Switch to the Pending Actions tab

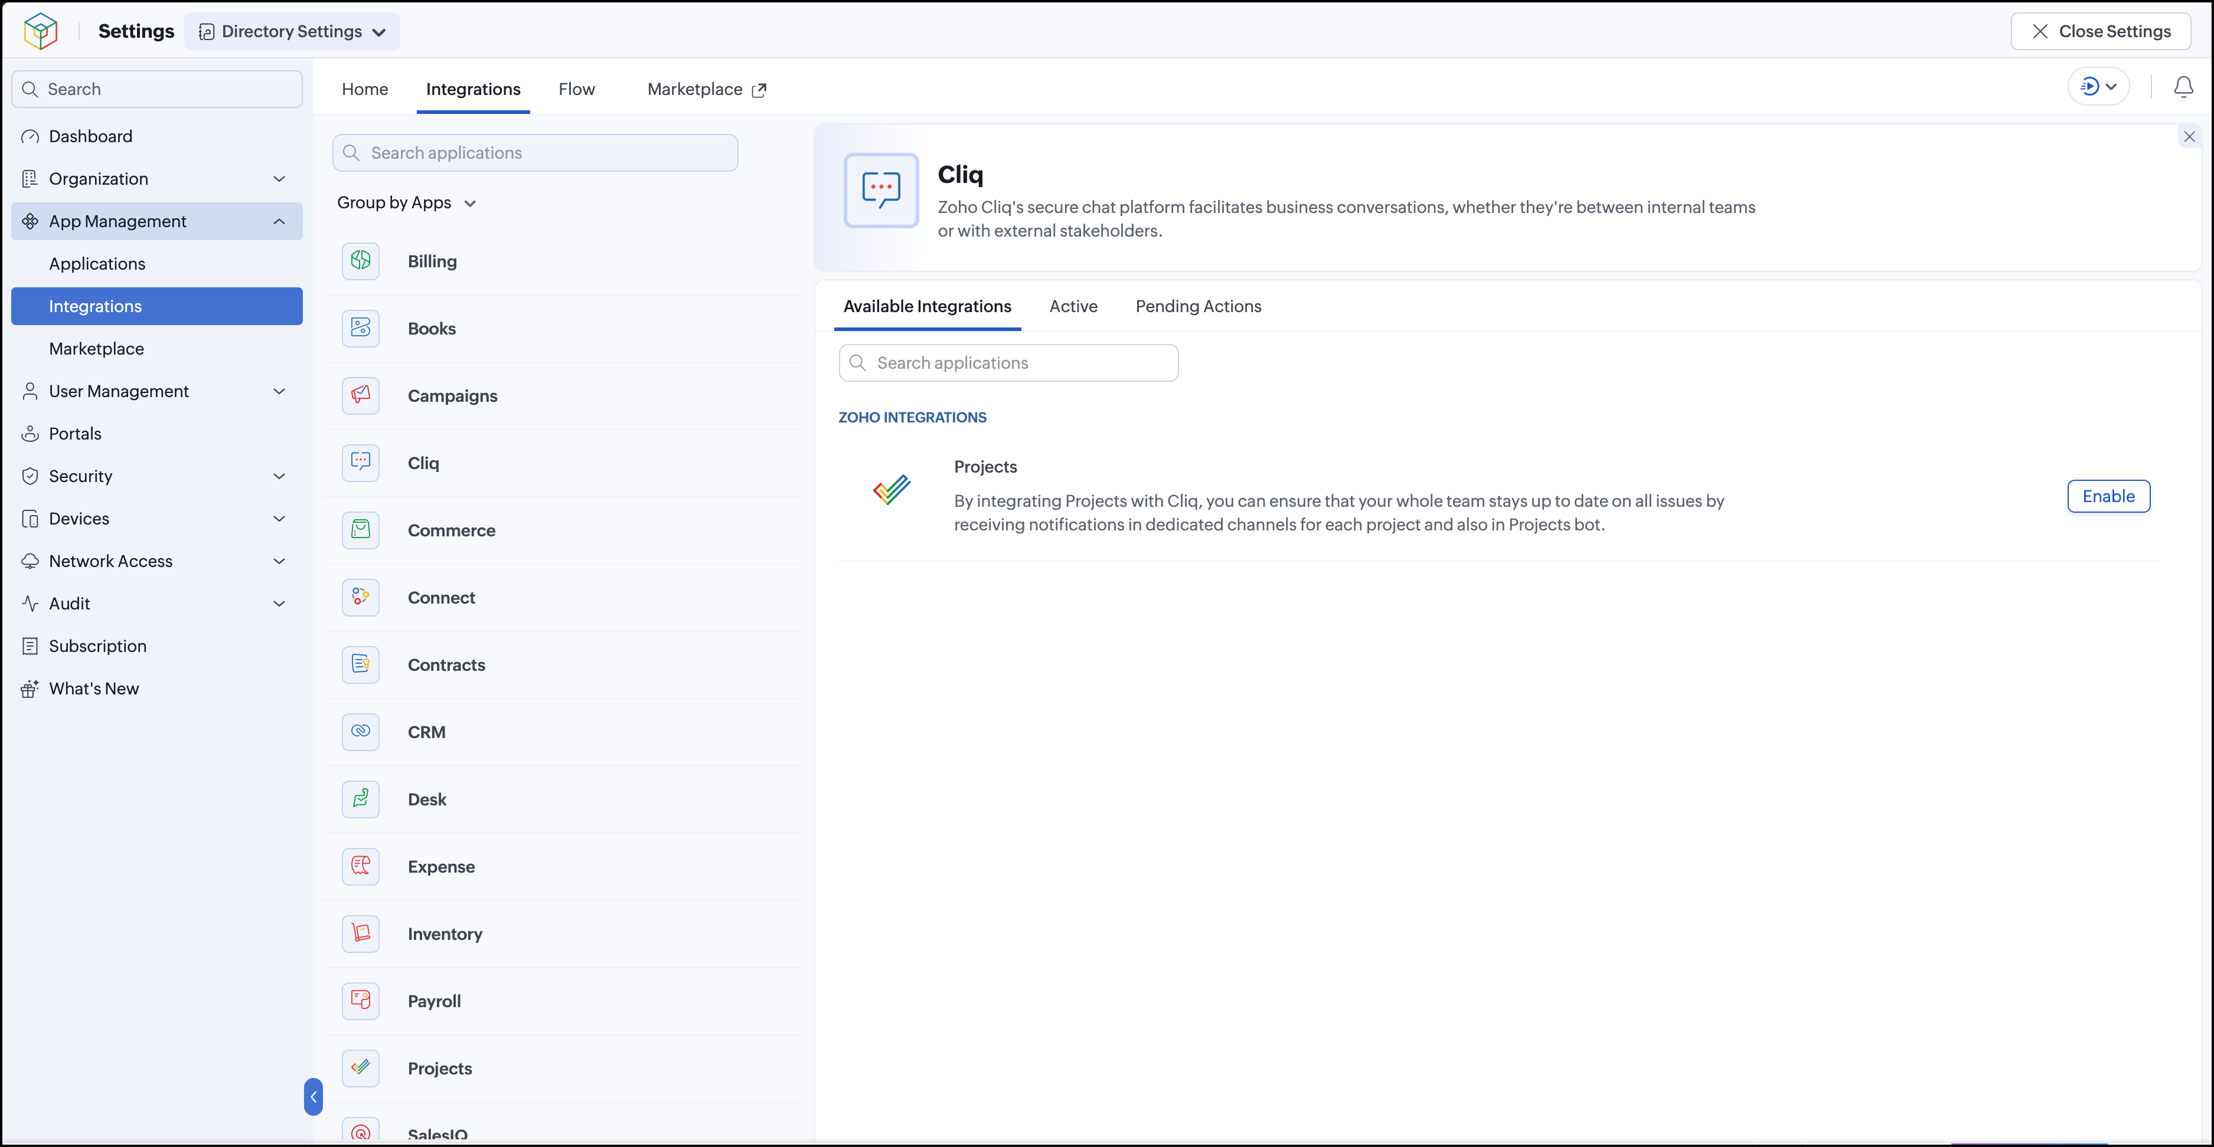point(1198,307)
